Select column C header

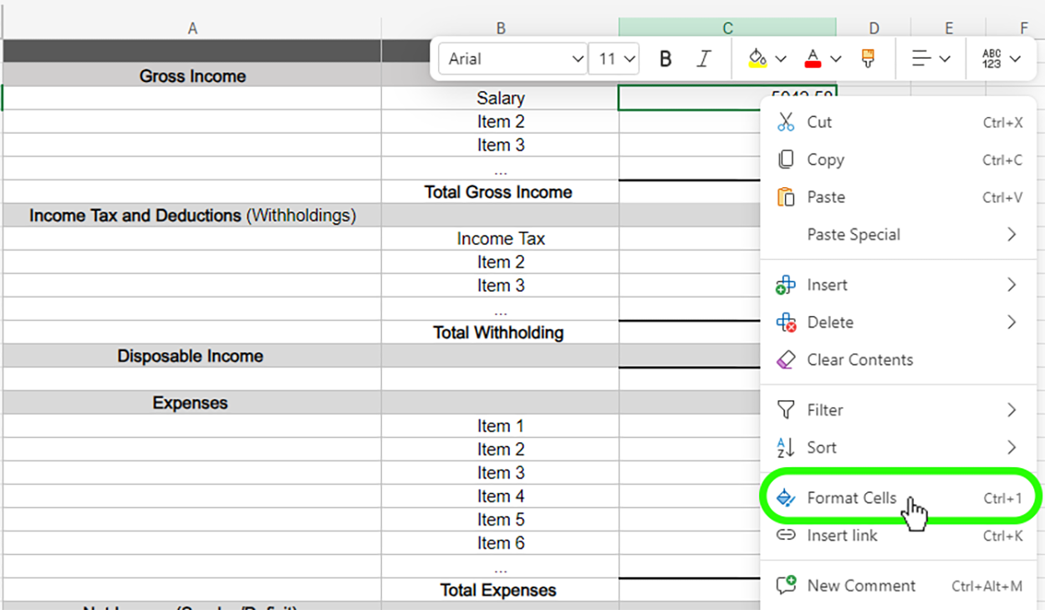pos(728,28)
